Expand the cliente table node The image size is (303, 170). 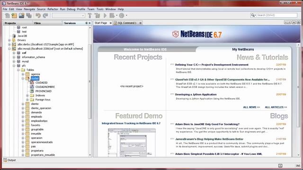pos(23,104)
